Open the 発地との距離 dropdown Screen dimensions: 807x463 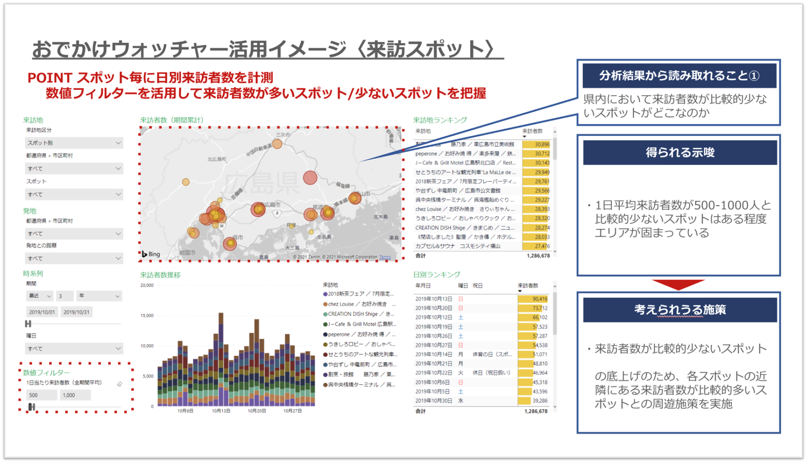(74, 259)
